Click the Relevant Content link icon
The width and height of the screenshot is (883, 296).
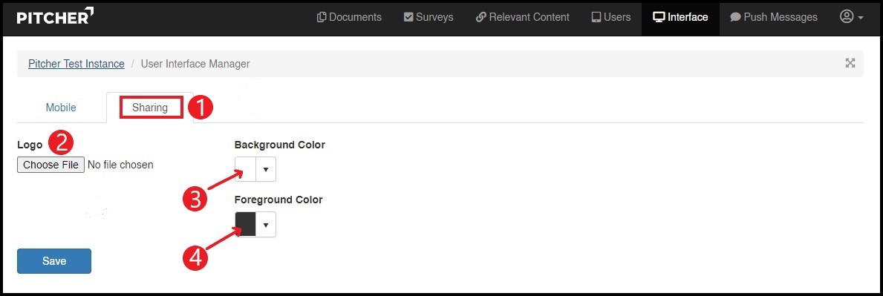481,18
